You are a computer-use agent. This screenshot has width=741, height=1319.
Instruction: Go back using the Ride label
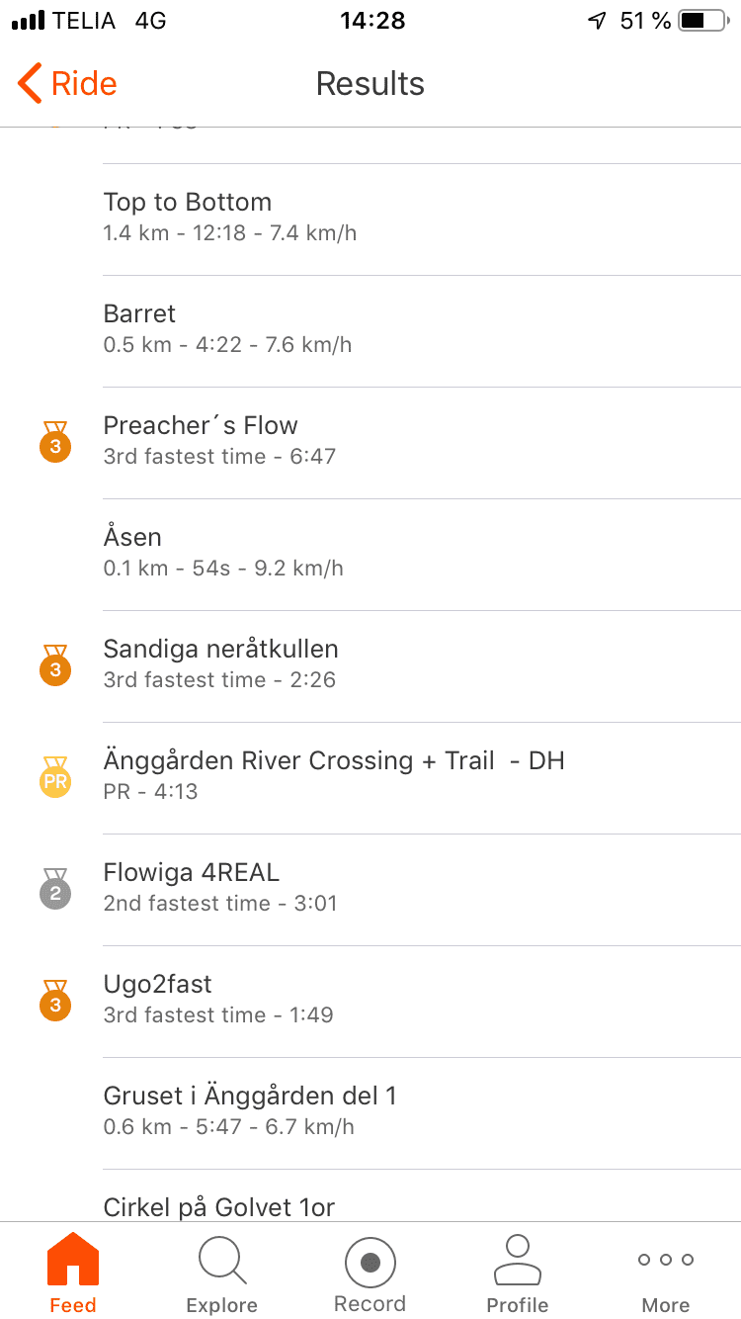tap(84, 84)
